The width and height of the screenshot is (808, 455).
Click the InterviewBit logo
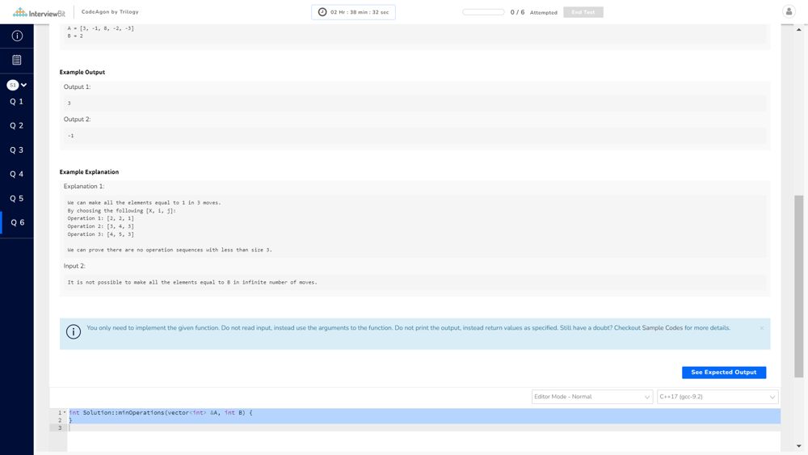tap(39, 12)
